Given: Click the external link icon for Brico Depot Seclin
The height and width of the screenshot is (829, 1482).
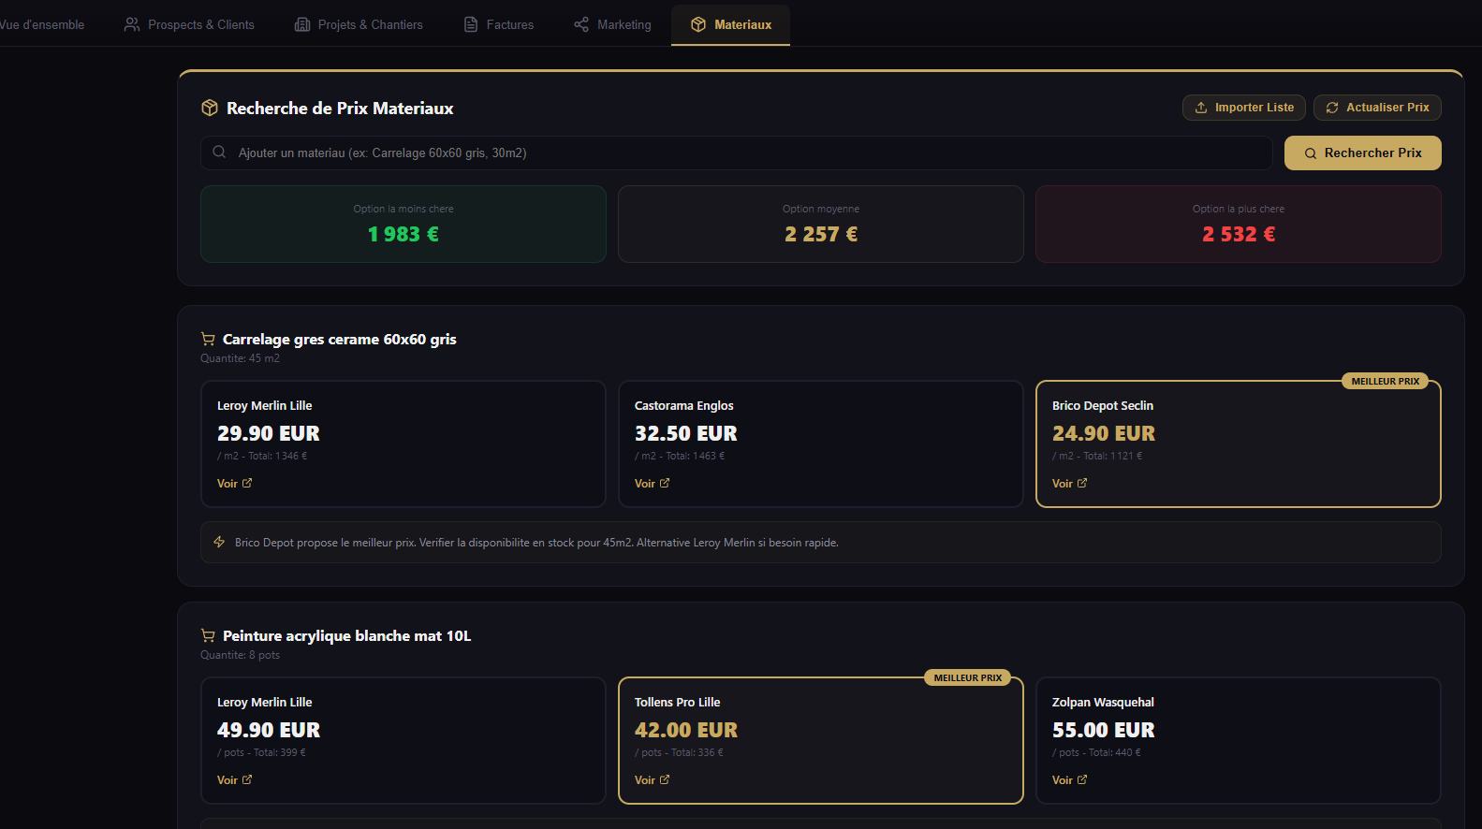Looking at the screenshot, I should click(x=1082, y=484).
